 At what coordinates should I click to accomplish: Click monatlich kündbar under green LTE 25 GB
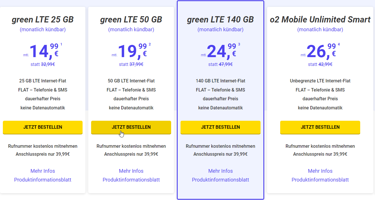coord(42,29)
